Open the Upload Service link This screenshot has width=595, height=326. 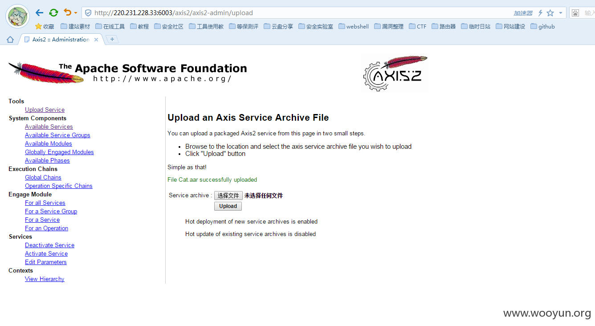[45, 110]
